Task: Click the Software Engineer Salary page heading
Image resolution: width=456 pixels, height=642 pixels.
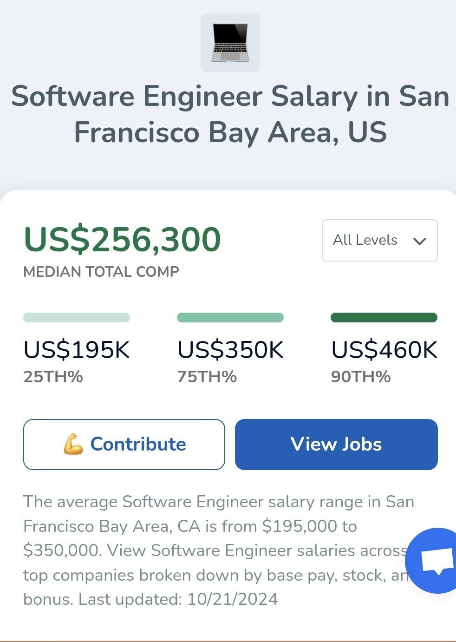Action: click(230, 114)
